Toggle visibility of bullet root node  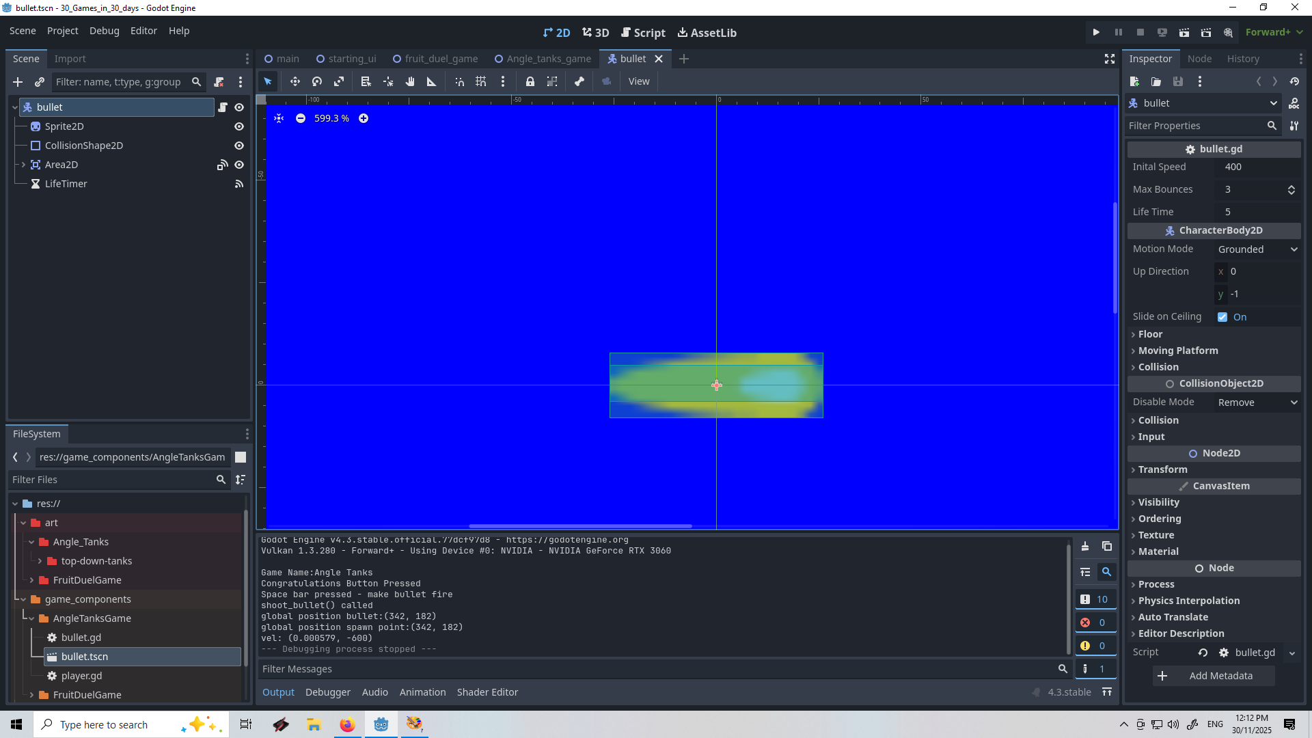pos(239,107)
